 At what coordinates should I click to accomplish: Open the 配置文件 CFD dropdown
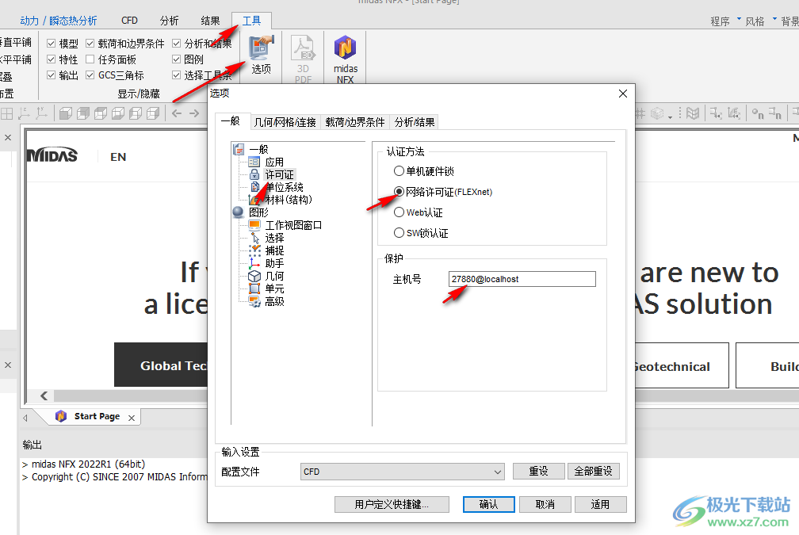[x=402, y=472]
